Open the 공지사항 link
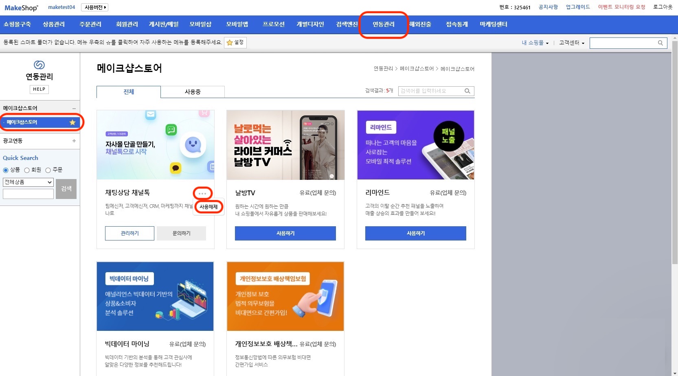The width and height of the screenshot is (678, 376). pos(548,7)
